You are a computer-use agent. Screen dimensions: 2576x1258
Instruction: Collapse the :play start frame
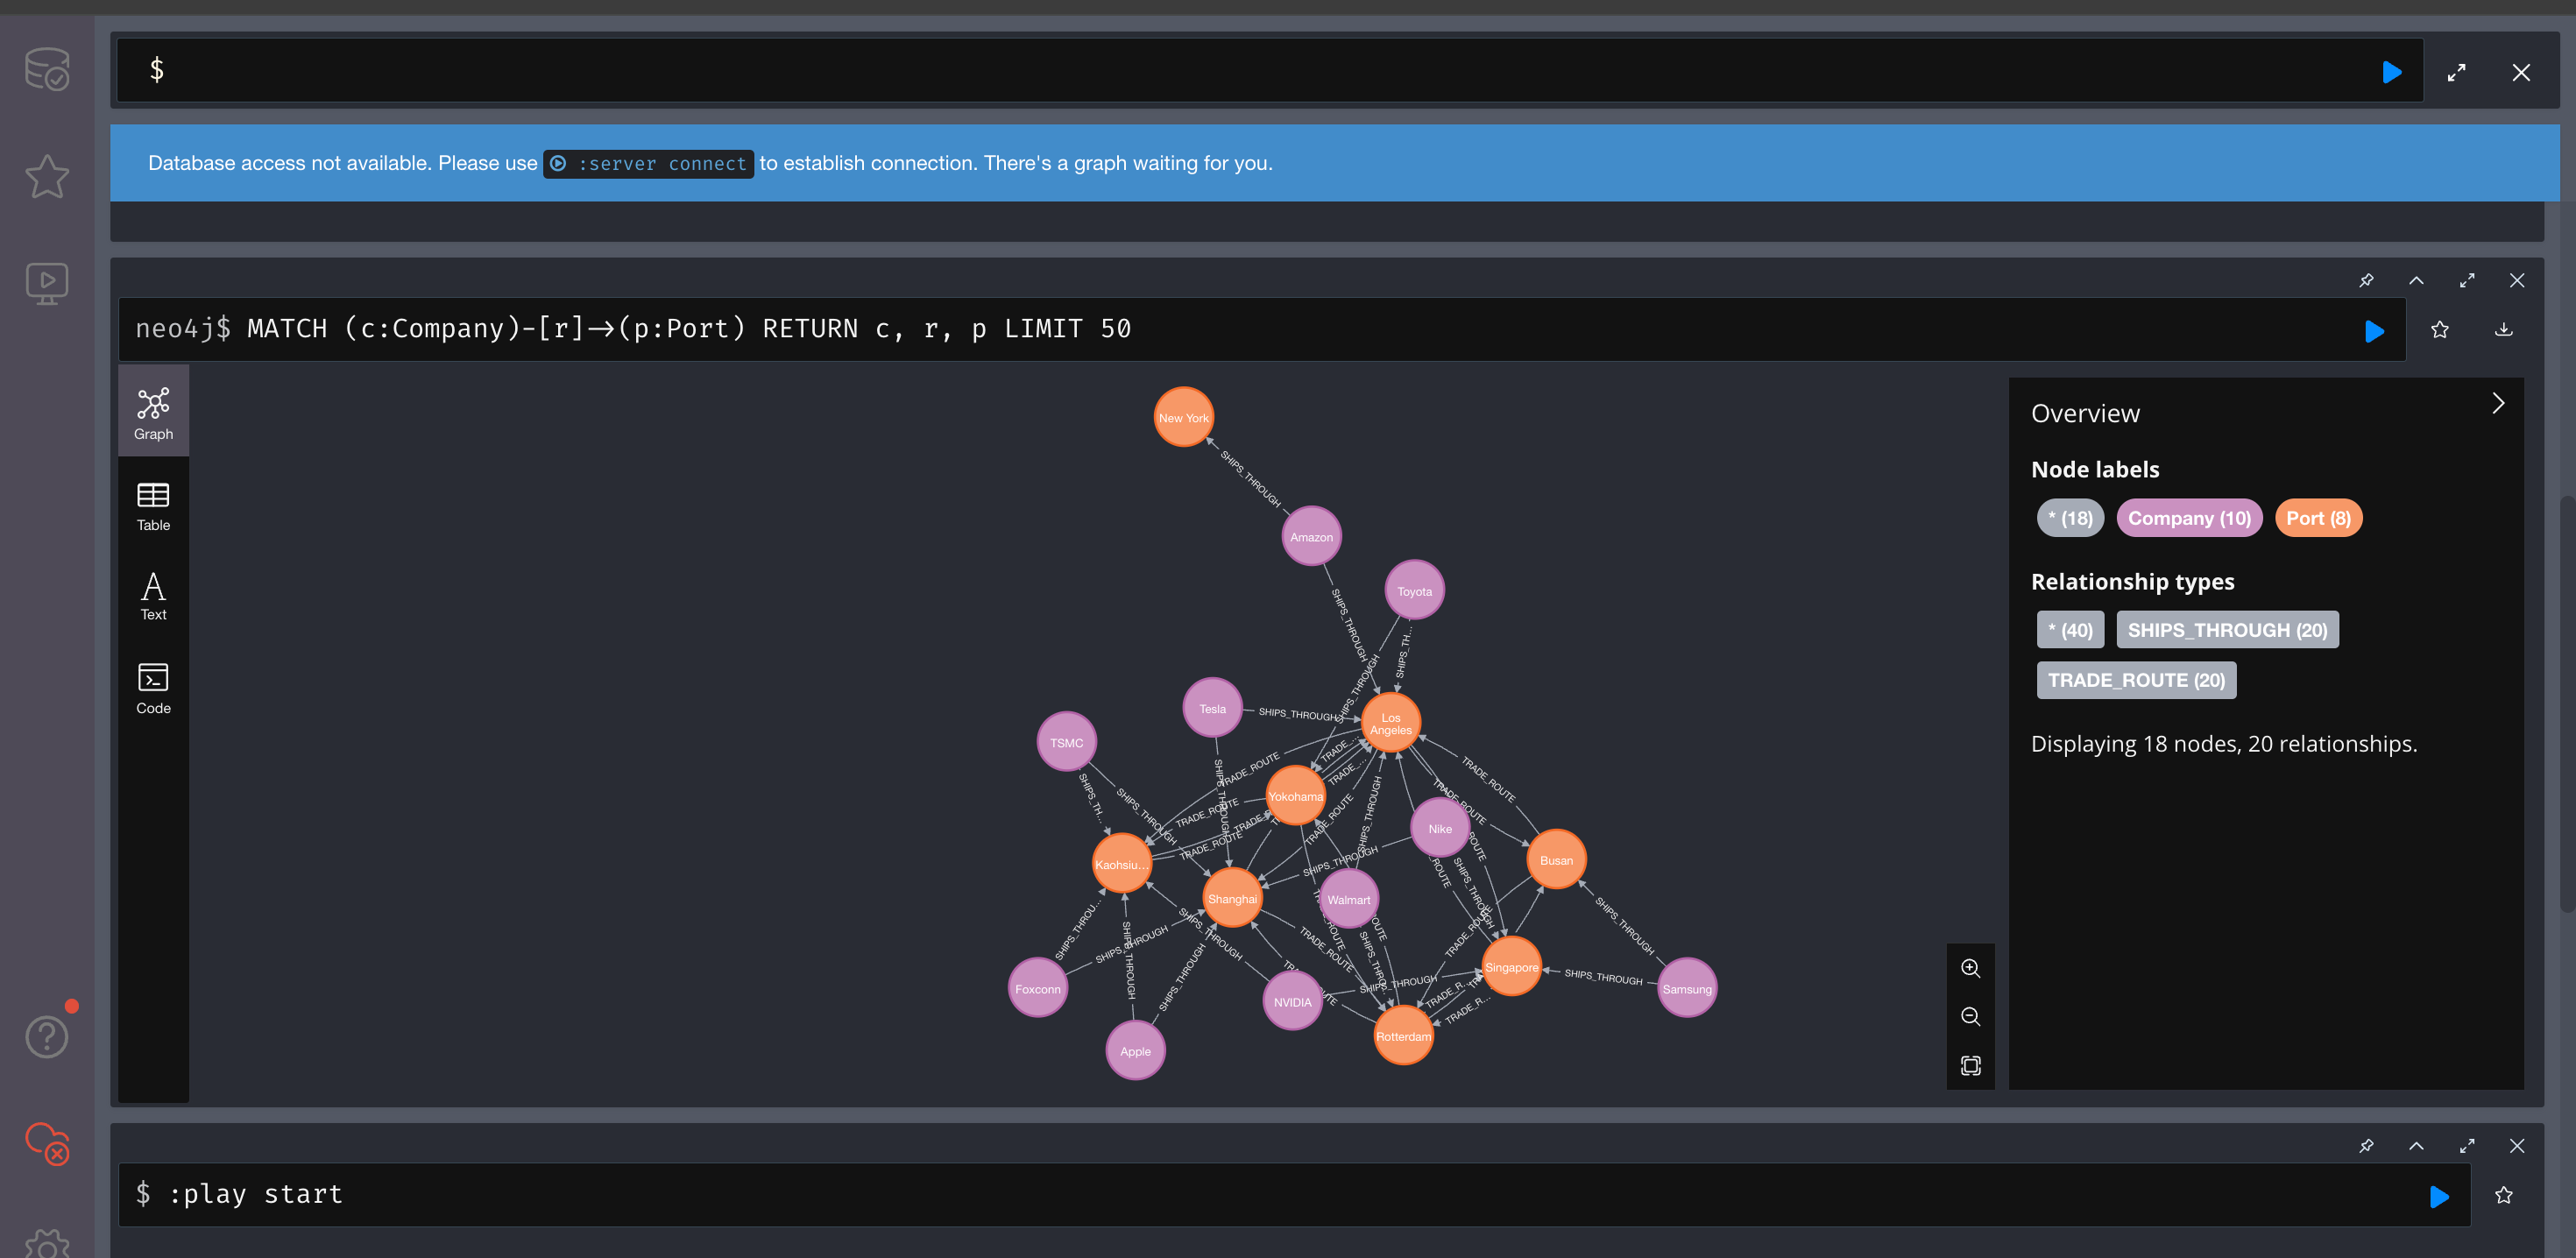[x=2416, y=1146]
